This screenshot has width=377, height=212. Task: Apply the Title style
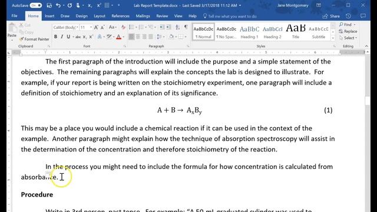[296, 31]
